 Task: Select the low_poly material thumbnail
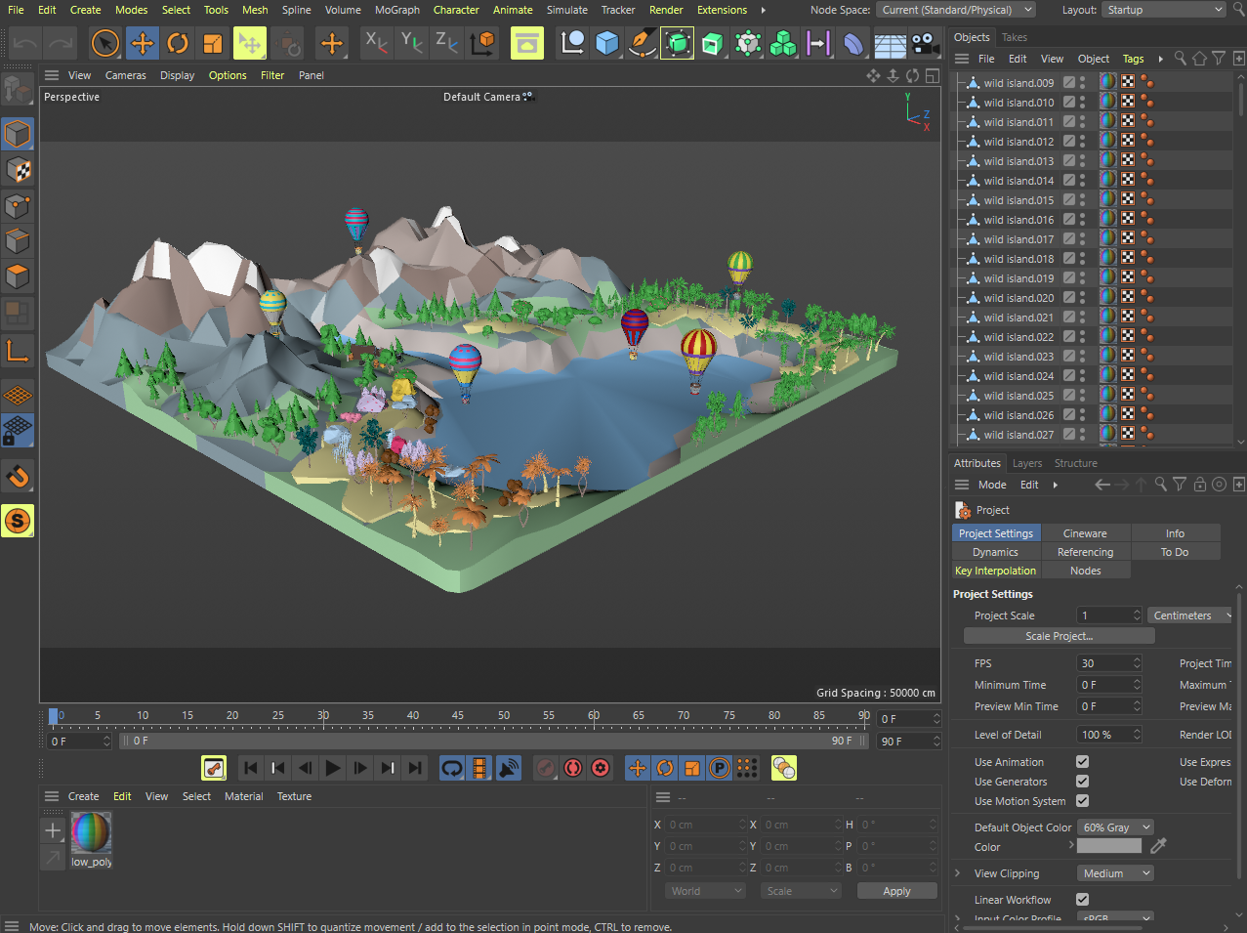coord(91,833)
